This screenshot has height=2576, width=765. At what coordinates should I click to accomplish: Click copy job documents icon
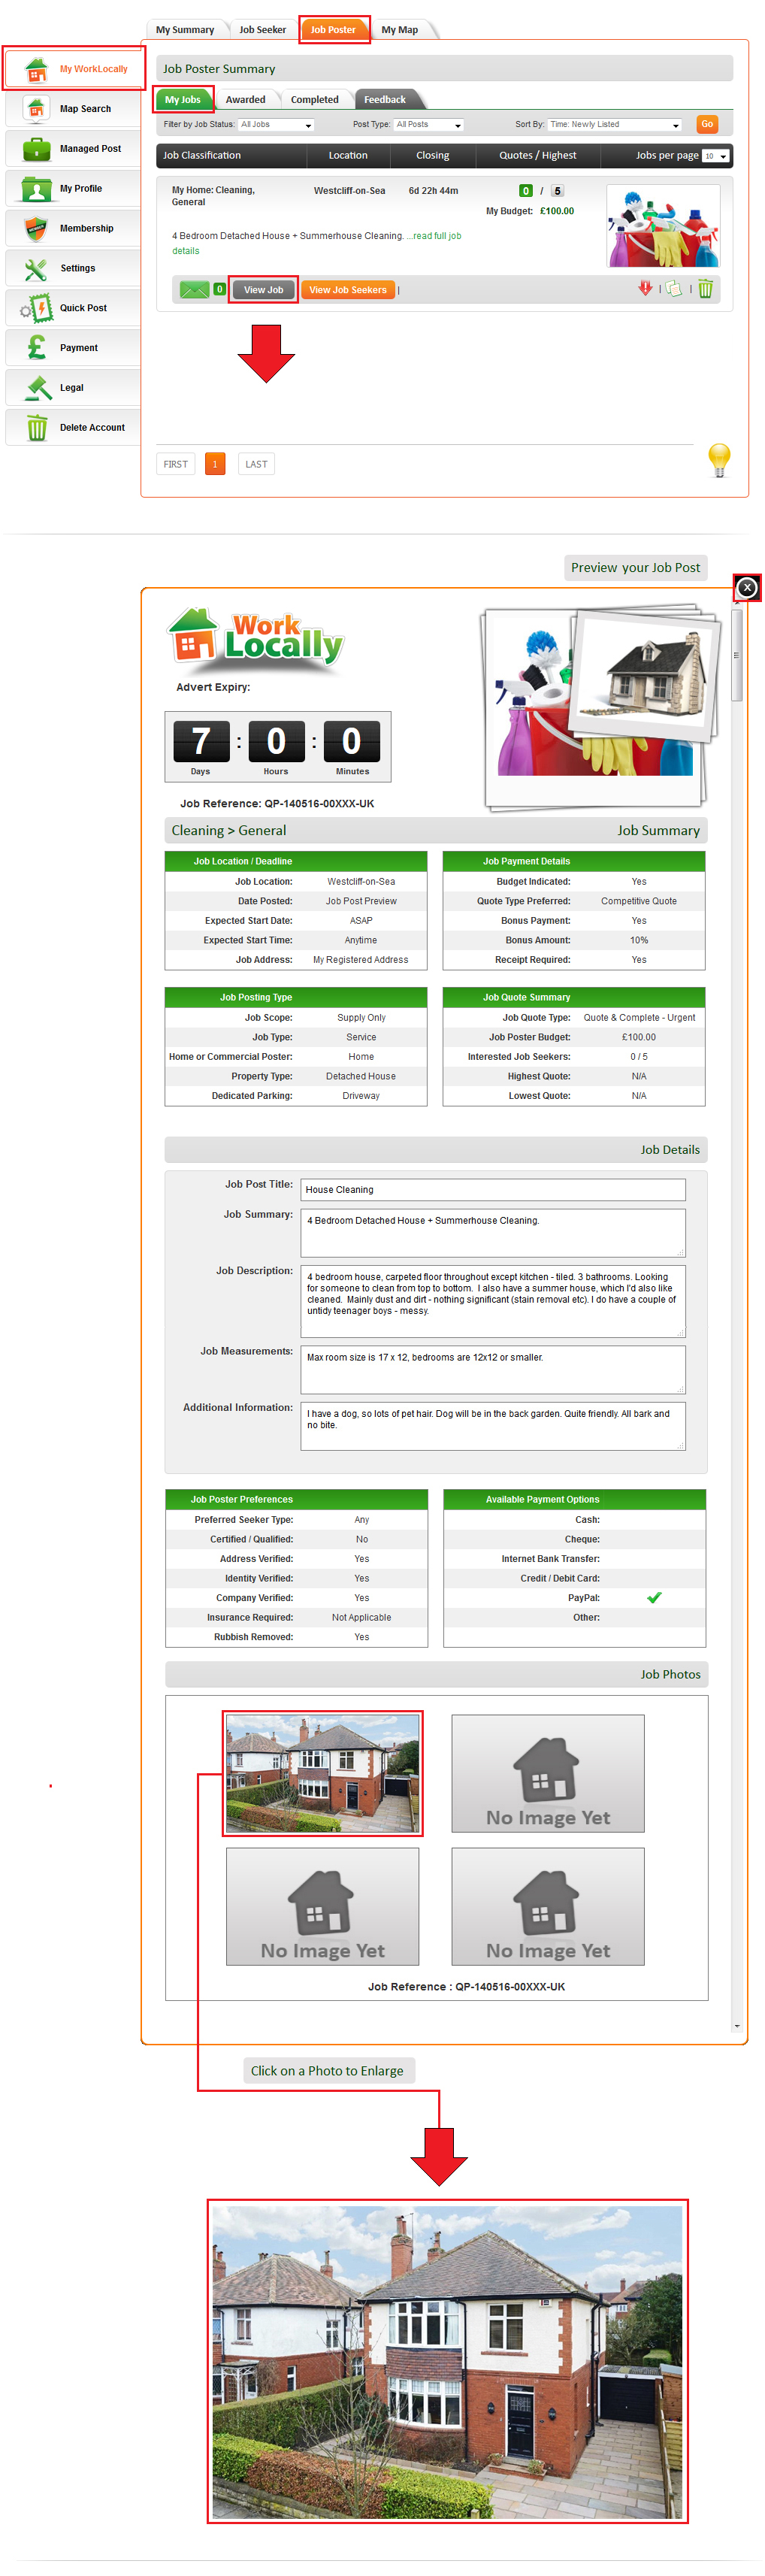675,289
